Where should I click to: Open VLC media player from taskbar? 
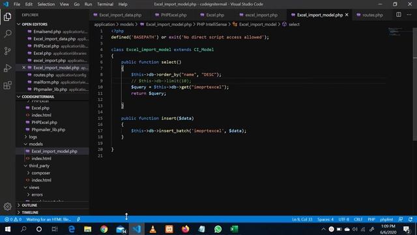152,229
